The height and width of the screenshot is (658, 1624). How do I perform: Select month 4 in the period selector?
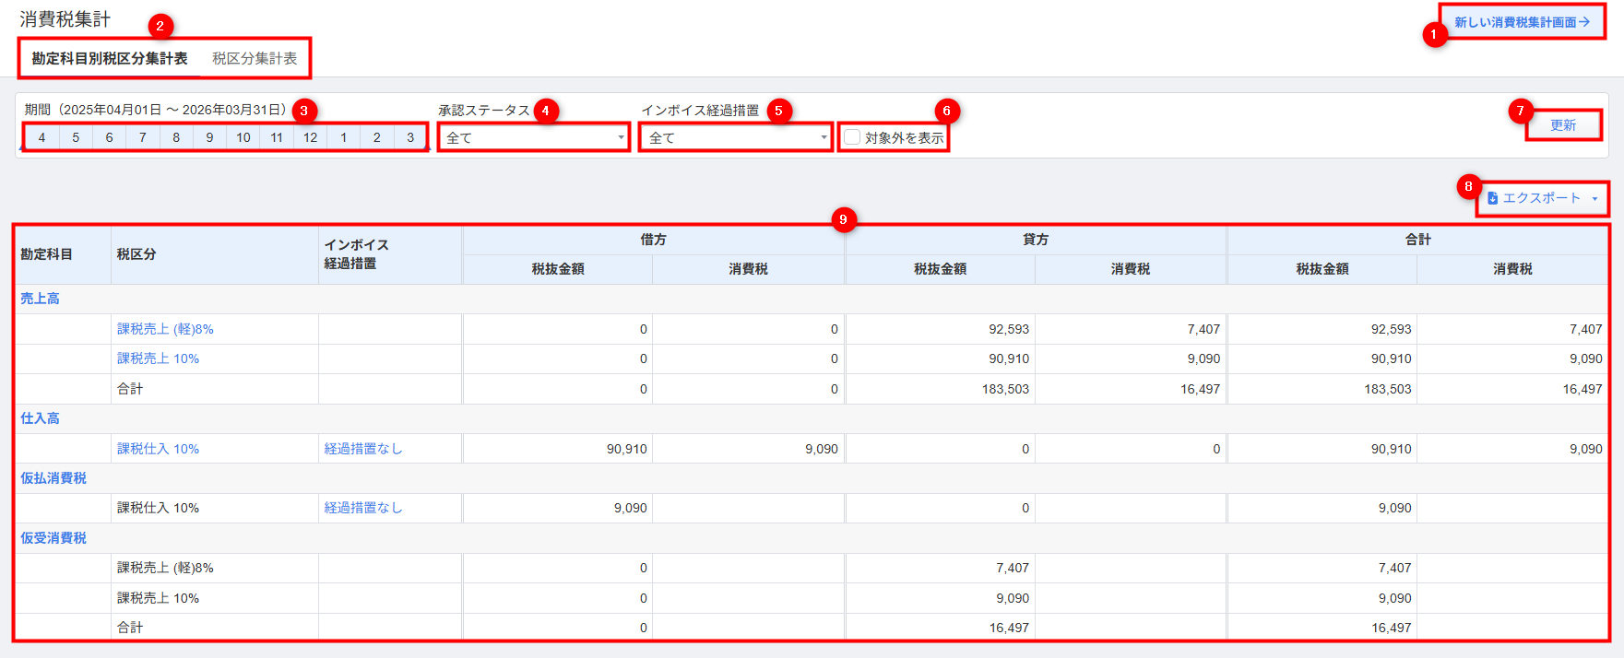[x=41, y=137]
